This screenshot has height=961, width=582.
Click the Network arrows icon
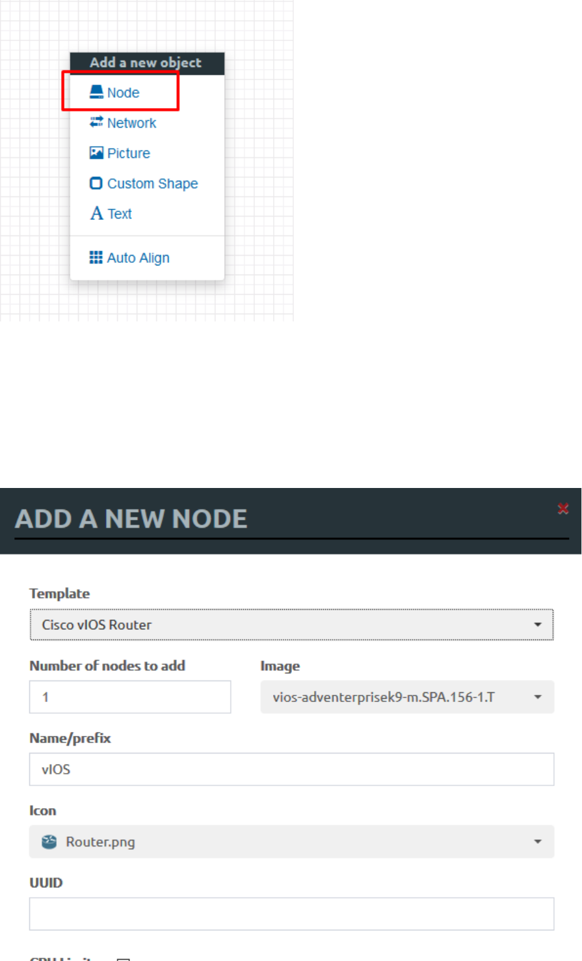(96, 122)
